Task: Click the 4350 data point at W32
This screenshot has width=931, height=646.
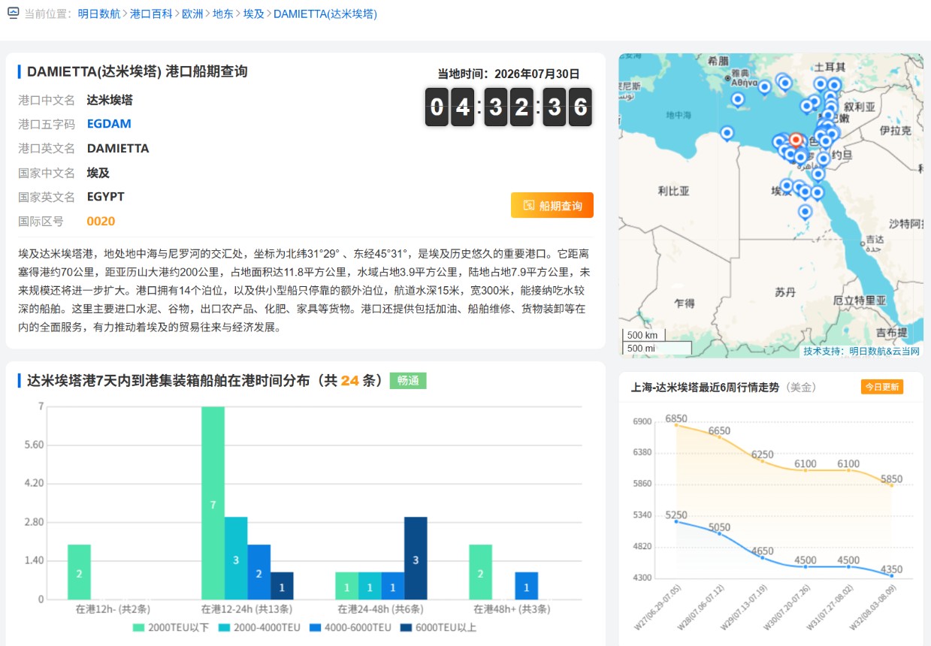Action: click(x=892, y=576)
